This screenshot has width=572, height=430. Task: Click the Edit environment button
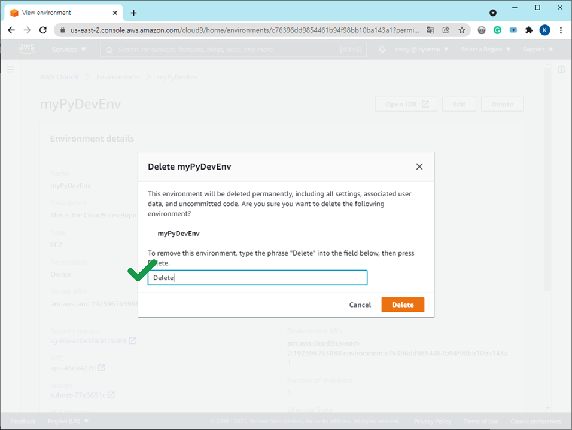coord(459,104)
